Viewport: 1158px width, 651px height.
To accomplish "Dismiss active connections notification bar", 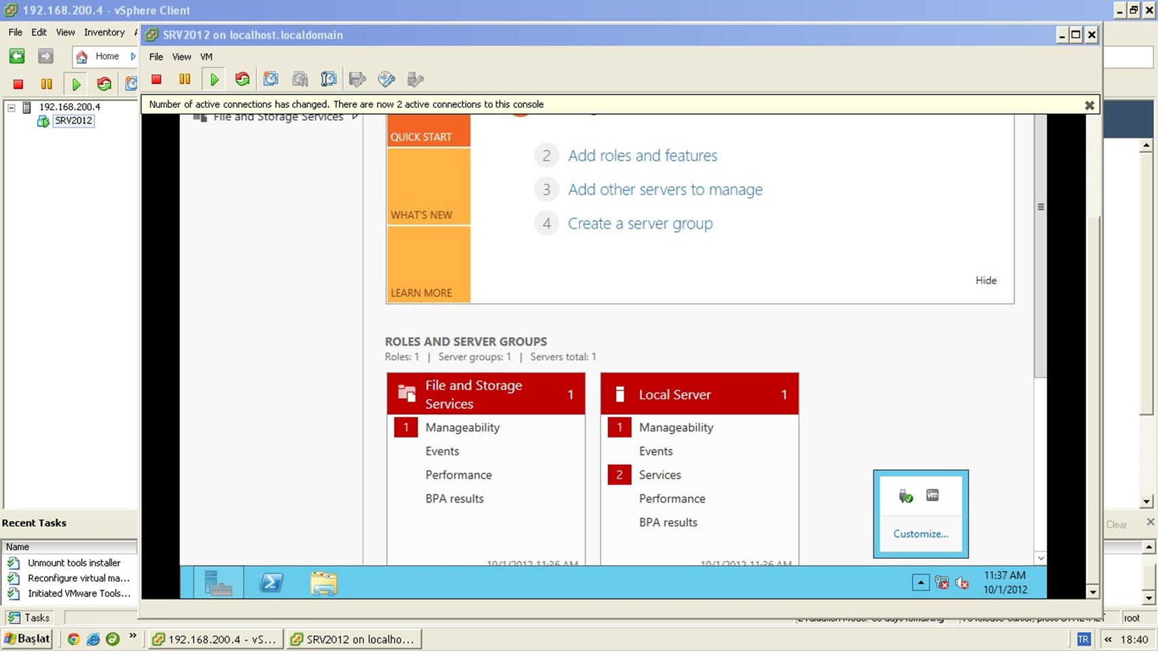I will [1089, 105].
